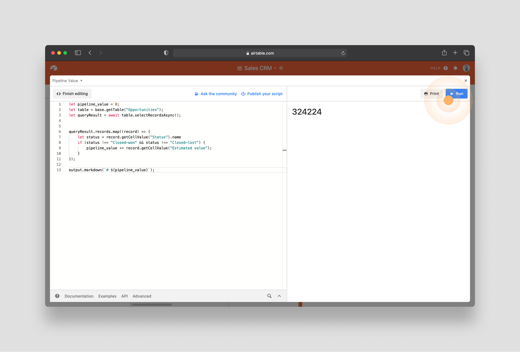Toggle Finish editing mode

(x=72, y=93)
